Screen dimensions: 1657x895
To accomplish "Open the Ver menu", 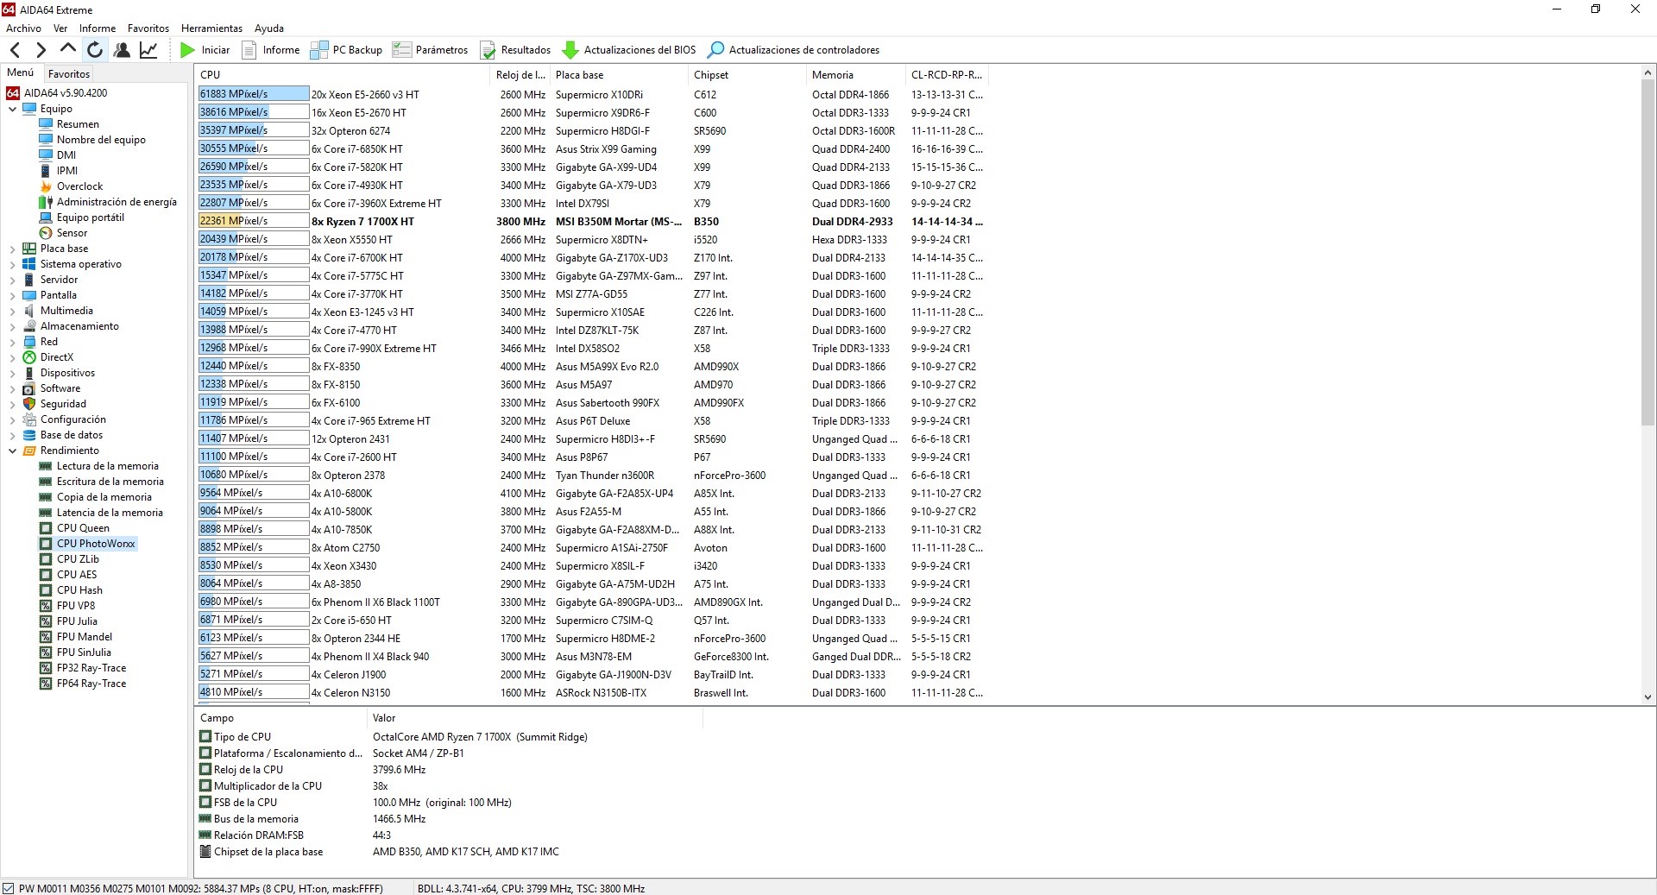I will click(60, 28).
